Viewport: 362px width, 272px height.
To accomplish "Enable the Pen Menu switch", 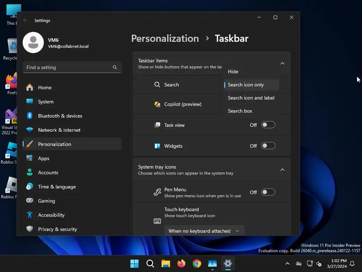I will (268, 192).
